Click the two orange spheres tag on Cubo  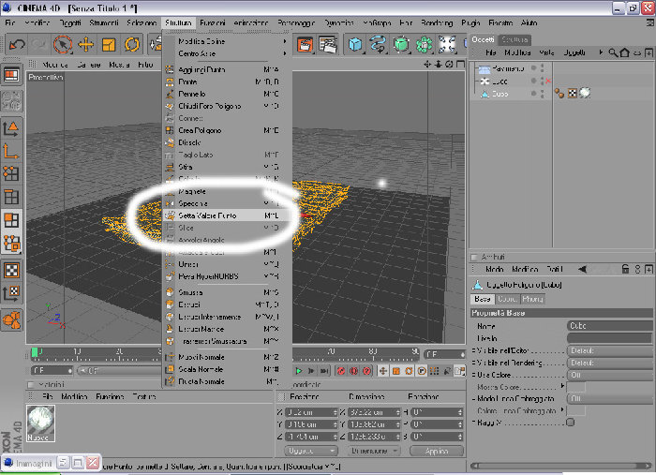tap(559, 94)
